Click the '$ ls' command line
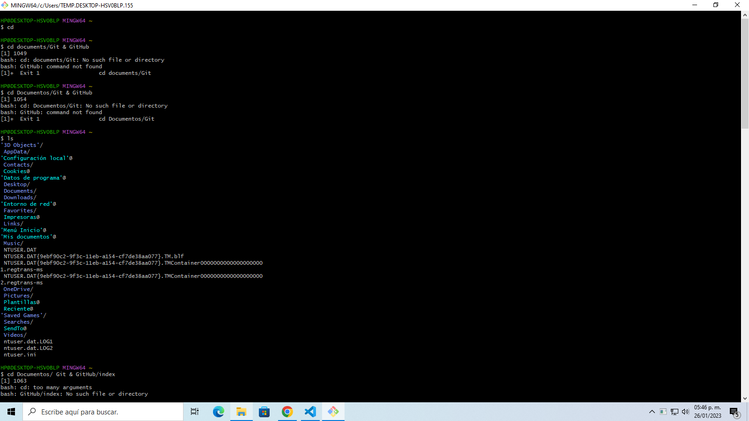The height and width of the screenshot is (421, 749). tap(7, 138)
